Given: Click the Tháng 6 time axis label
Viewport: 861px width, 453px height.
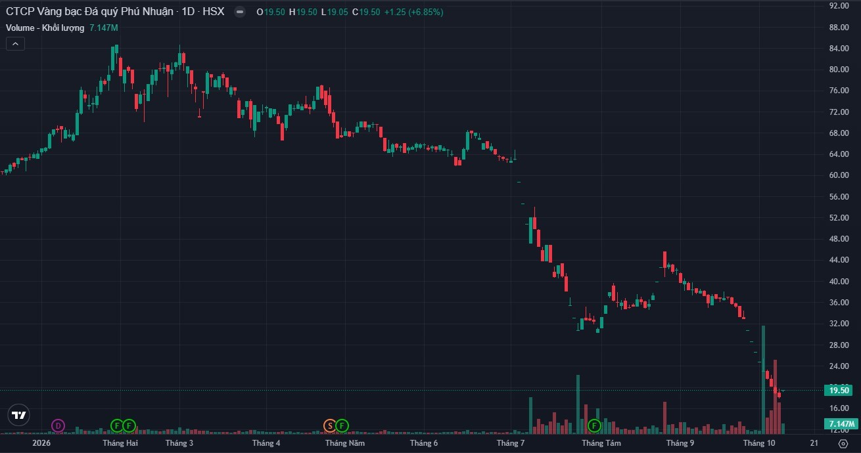Looking at the screenshot, I should (424, 443).
